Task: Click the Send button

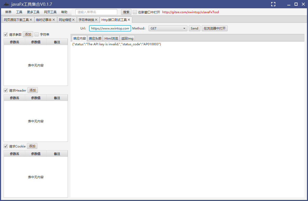Action: click(194, 28)
